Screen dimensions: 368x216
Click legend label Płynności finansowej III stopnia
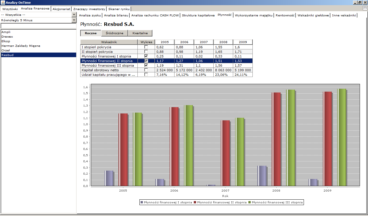[x=277, y=203]
